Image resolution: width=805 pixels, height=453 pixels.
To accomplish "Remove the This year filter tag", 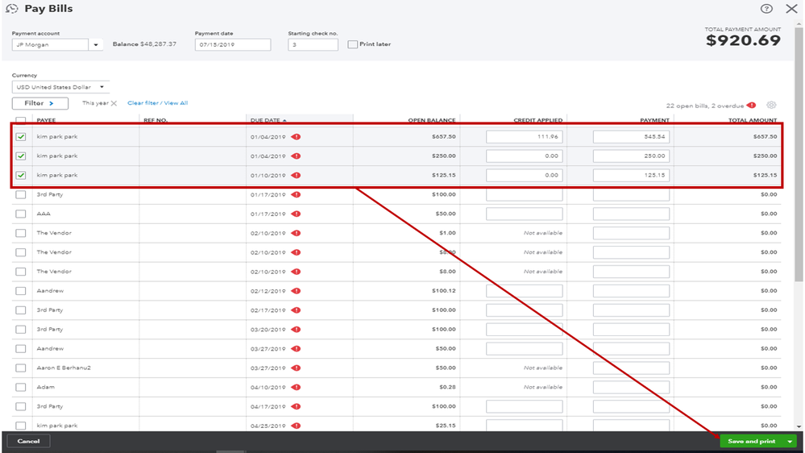I will tap(114, 103).
